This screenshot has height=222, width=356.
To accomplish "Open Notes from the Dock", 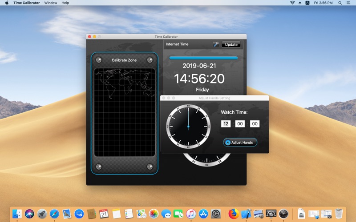I will click(x=117, y=214).
